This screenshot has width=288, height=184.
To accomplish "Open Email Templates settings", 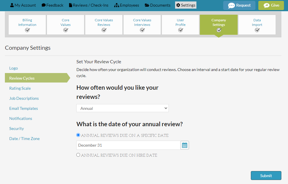I will [x=24, y=108].
